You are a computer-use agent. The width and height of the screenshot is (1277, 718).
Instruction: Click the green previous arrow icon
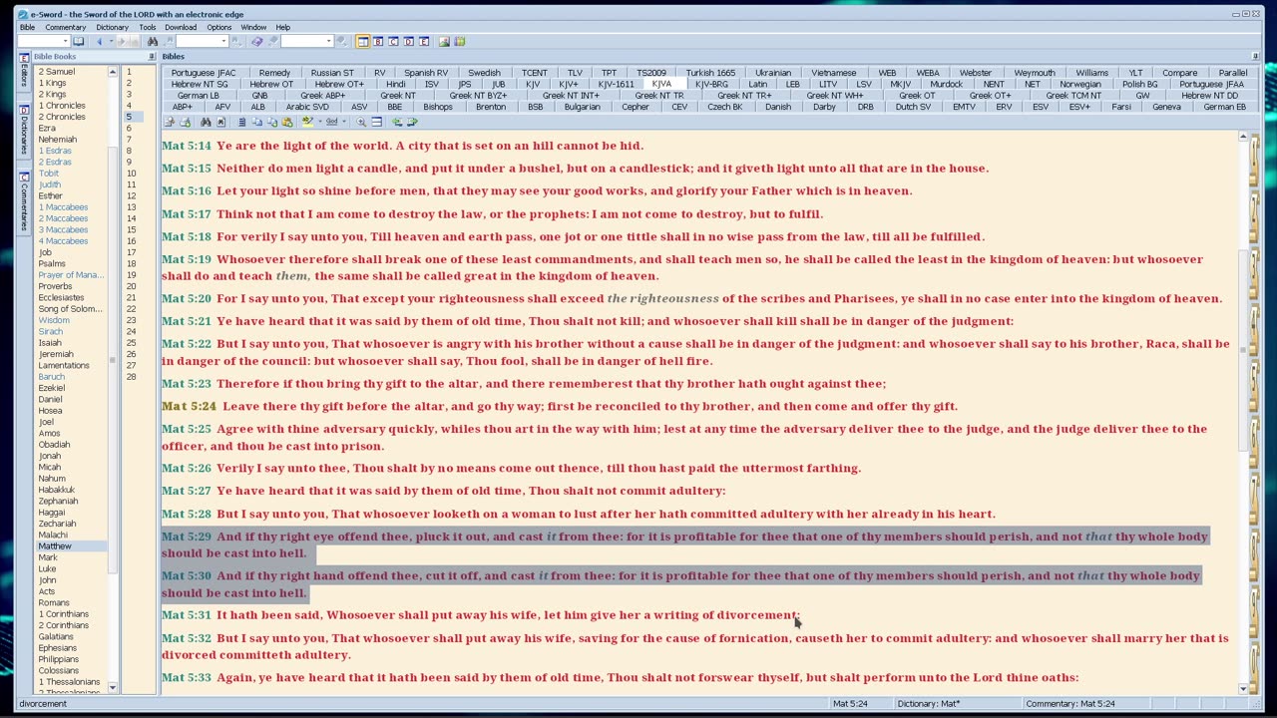point(396,122)
